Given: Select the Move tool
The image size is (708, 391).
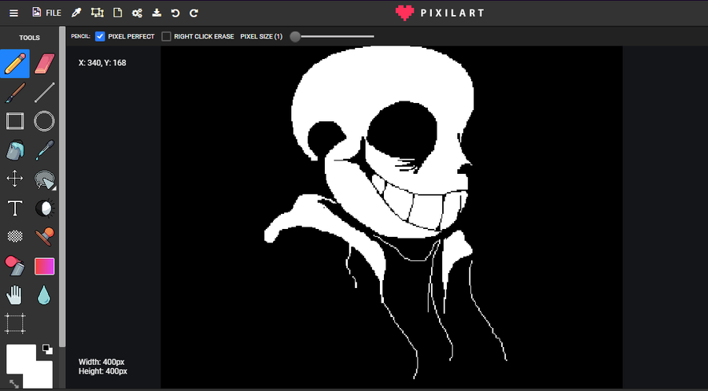Looking at the screenshot, I should (15, 179).
